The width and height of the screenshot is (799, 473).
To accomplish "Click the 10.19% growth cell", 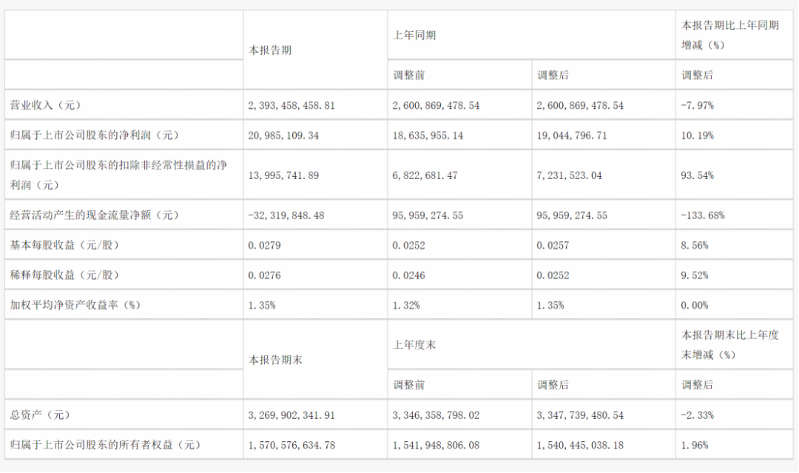I will pos(697,135).
